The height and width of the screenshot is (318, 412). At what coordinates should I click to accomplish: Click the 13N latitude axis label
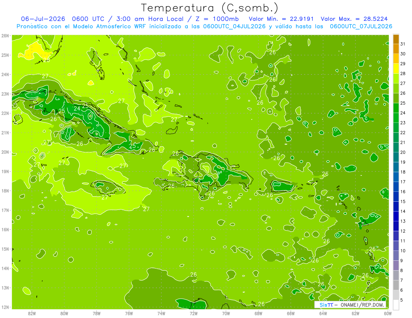point(5,288)
